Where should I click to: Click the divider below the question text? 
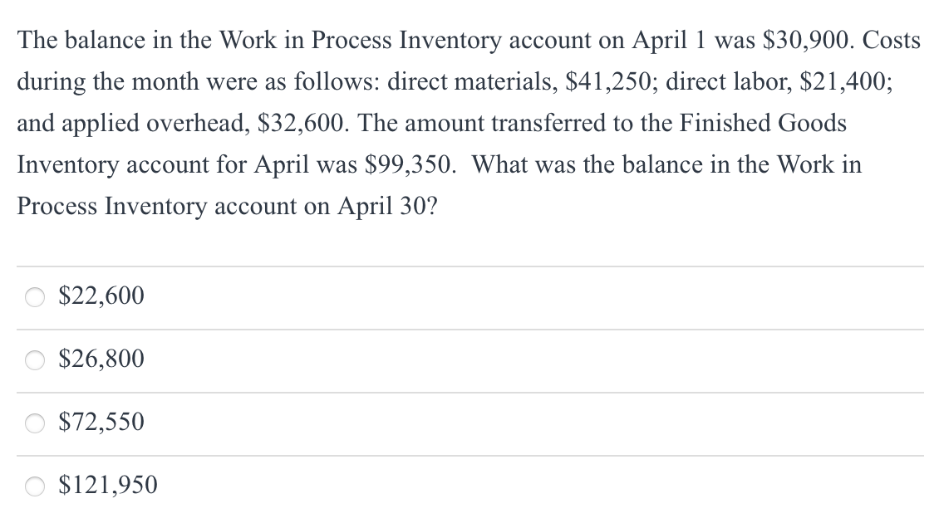tap(465, 264)
